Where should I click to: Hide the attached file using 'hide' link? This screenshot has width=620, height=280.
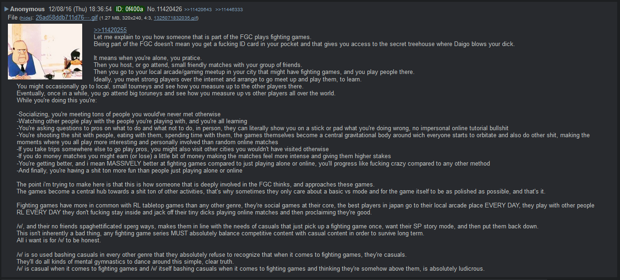click(26, 18)
